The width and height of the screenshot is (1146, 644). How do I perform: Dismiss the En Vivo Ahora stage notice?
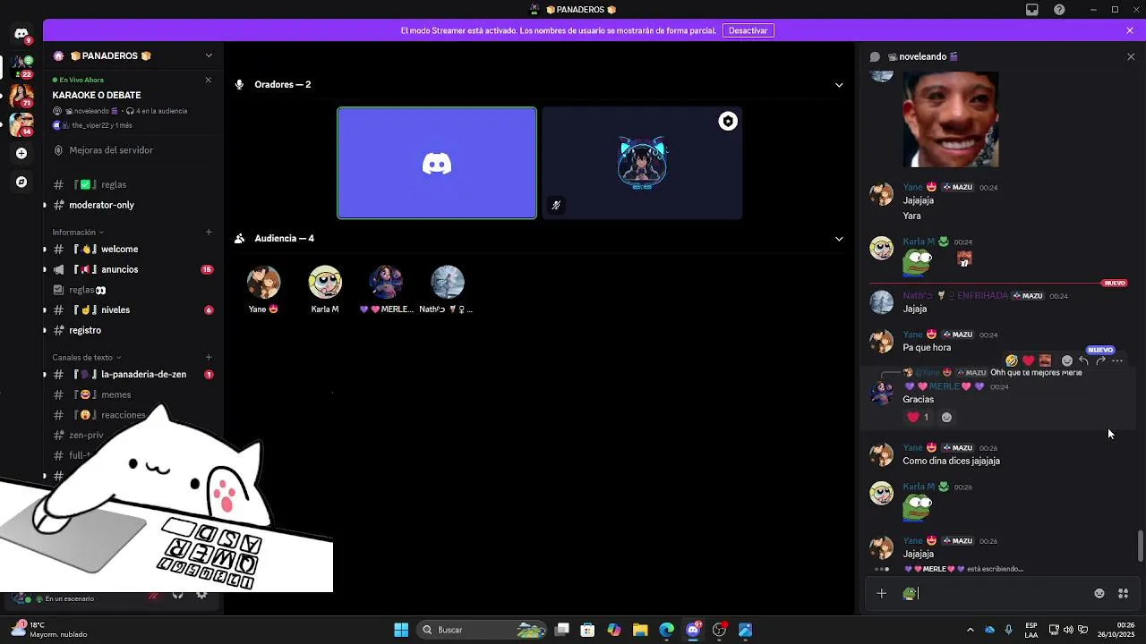click(209, 80)
